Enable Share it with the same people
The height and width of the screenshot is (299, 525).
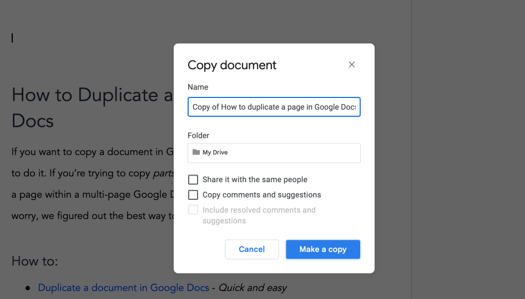pos(193,180)
